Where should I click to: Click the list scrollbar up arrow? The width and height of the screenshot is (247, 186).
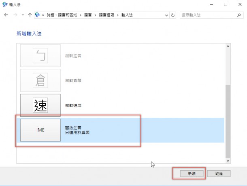click(x=228, y=46)
